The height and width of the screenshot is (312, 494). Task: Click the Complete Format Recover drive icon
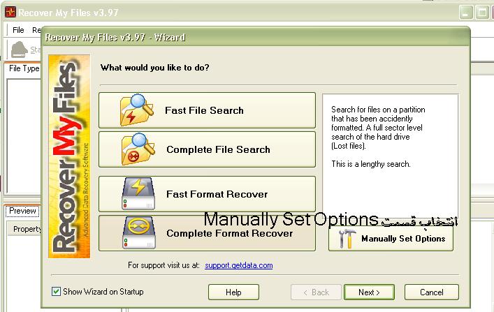(x=138, y=232)
